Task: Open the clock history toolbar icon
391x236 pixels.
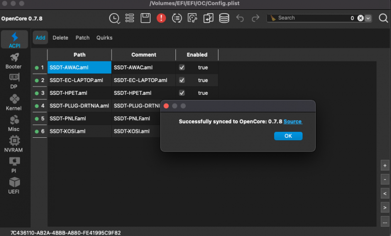Action: tap(114, 19)
